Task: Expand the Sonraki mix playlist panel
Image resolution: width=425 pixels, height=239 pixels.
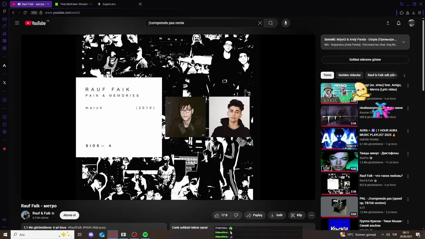Action: tap(403, 42)
